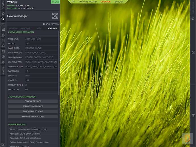Click the refresh icon on right sidebar

tap(193, 18)
